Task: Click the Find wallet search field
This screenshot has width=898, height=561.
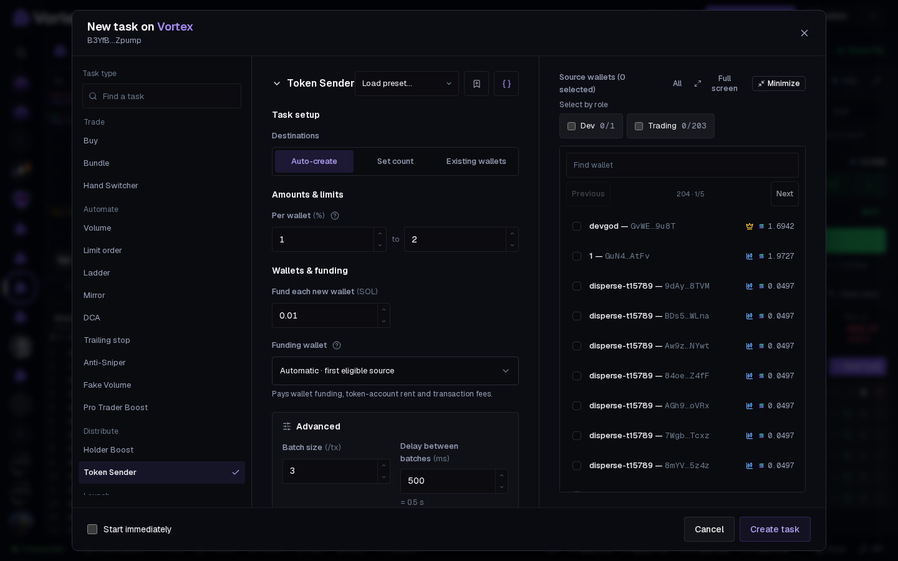Action: coord(682,165)
